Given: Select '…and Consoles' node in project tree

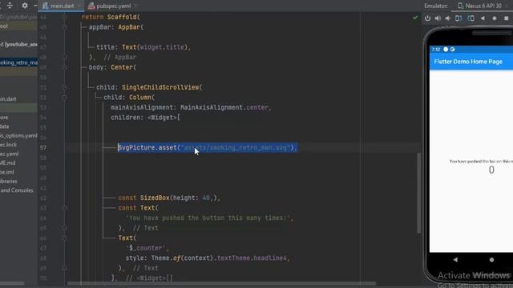Looking at the screenshot, I should tap(17, 190).
